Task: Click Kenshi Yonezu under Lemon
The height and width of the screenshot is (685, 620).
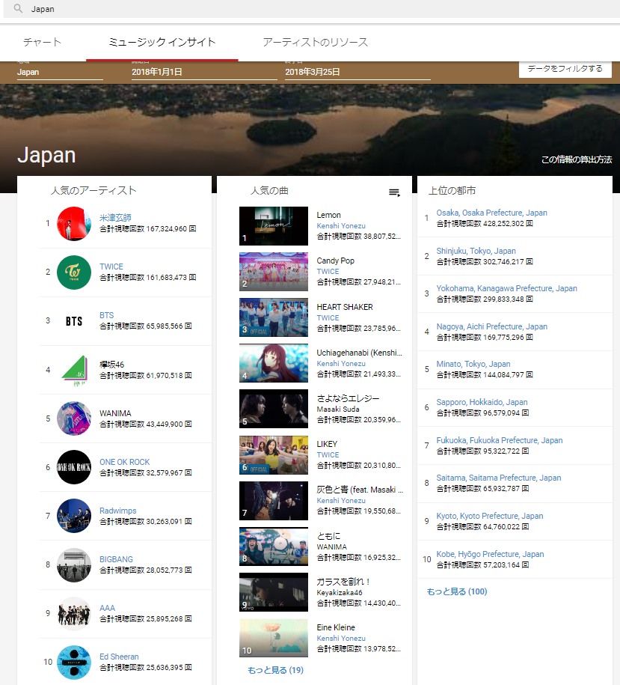Action: tap(341, 226)
